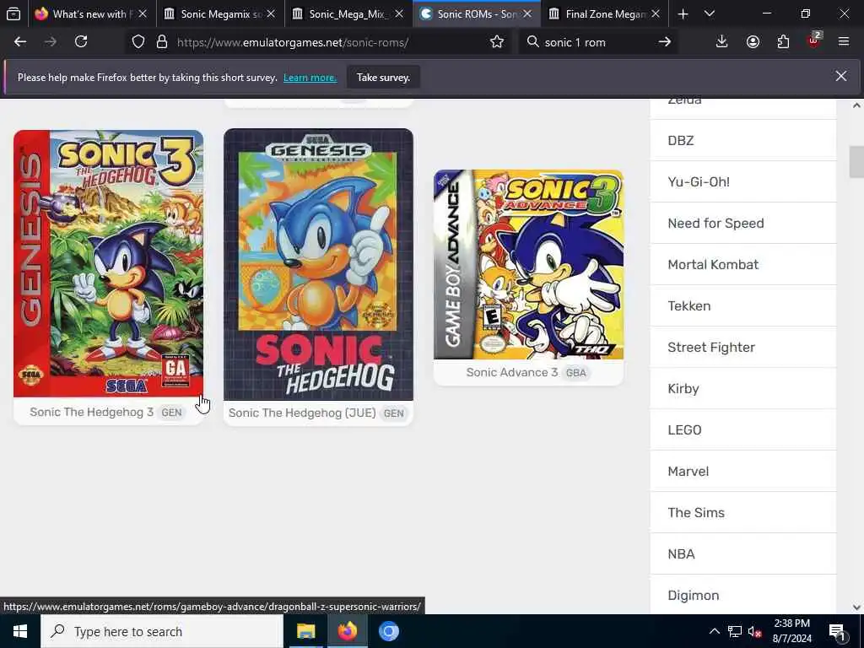Open the Marvel category

point(743,471)
